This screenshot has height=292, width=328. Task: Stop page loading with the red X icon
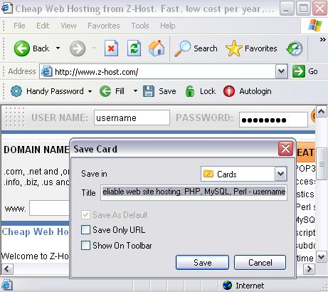pos(111,48)
